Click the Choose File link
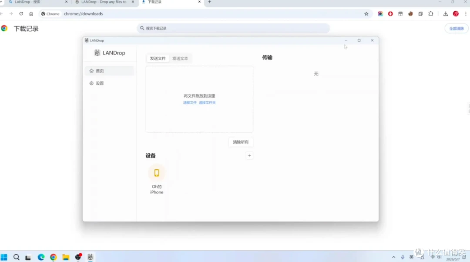 pyautogui.click(x=190, y=102)
